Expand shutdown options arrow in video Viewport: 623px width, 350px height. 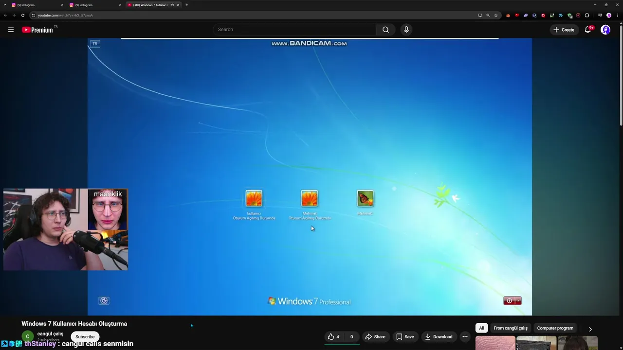pyautogui.click(x=518, y=301)
